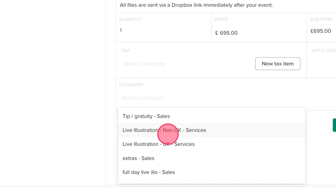The width and height of the screenshot is (336, 187).
Task: Click the QUANTITY column label
Action: (x=130, y=19)
